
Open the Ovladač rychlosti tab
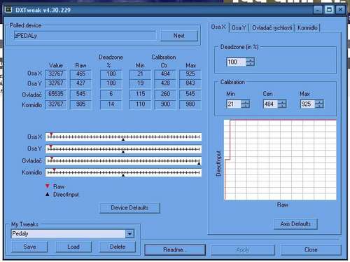(272, 28)
